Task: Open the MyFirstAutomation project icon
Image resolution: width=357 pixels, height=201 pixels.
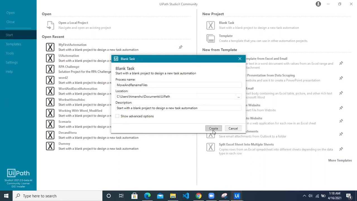Action: click(50, 47)
